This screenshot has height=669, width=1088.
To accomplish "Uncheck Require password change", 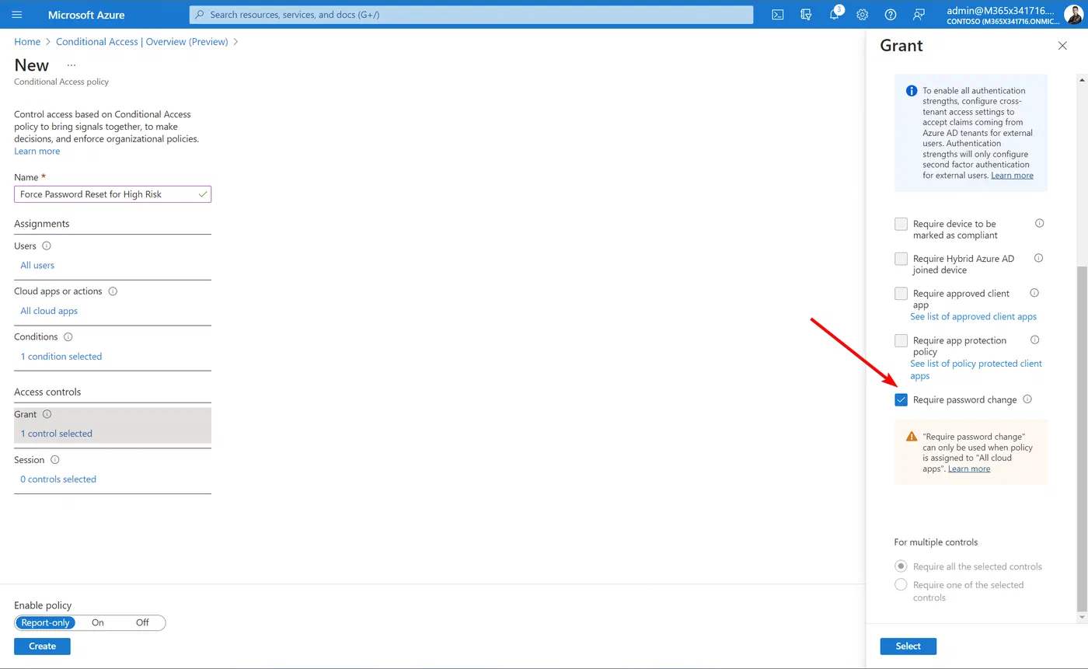I will 901,399.
